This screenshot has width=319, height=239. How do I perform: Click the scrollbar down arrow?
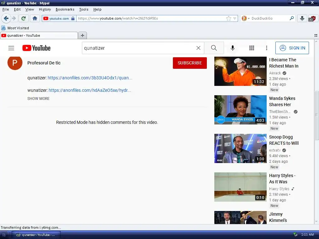(317, 222)
